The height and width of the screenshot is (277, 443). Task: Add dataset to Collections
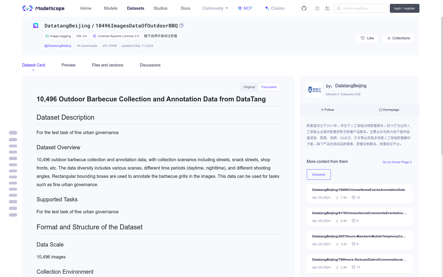398,38
